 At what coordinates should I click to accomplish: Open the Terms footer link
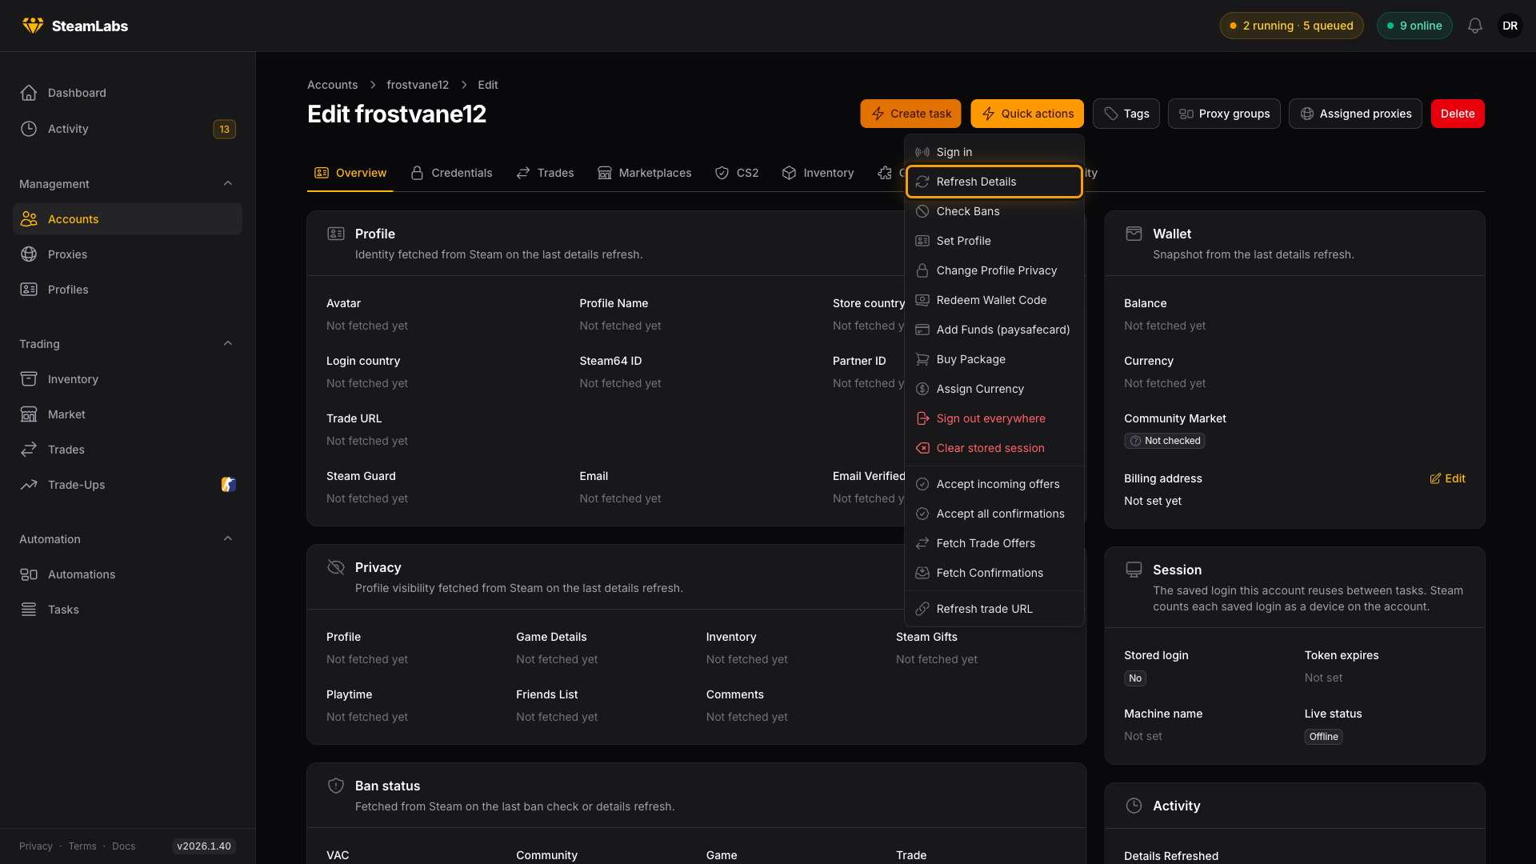pos(82,846)
